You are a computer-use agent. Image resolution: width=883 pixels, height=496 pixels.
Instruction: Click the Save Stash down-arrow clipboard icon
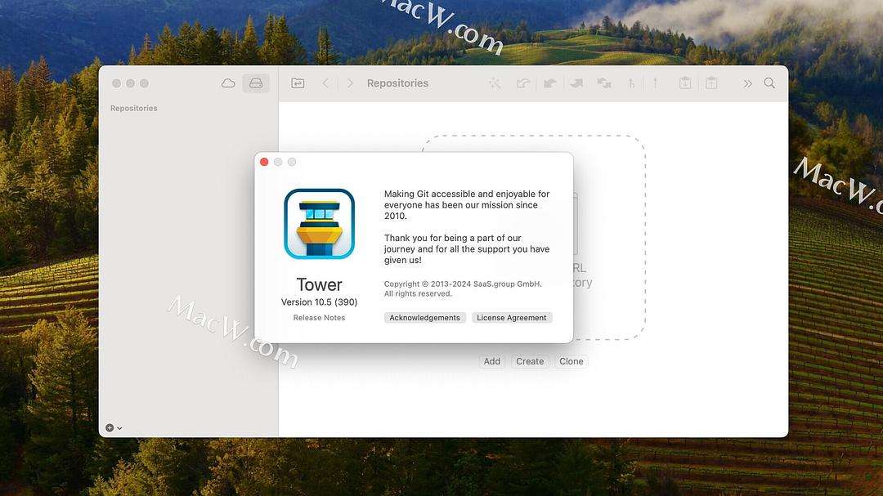(x=685, y=83)
